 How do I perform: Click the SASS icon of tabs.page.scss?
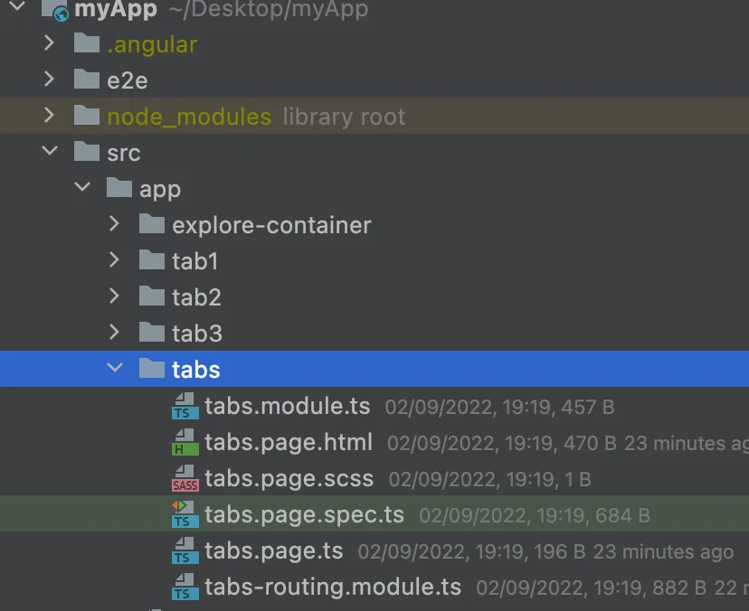(x=185, y=478)
